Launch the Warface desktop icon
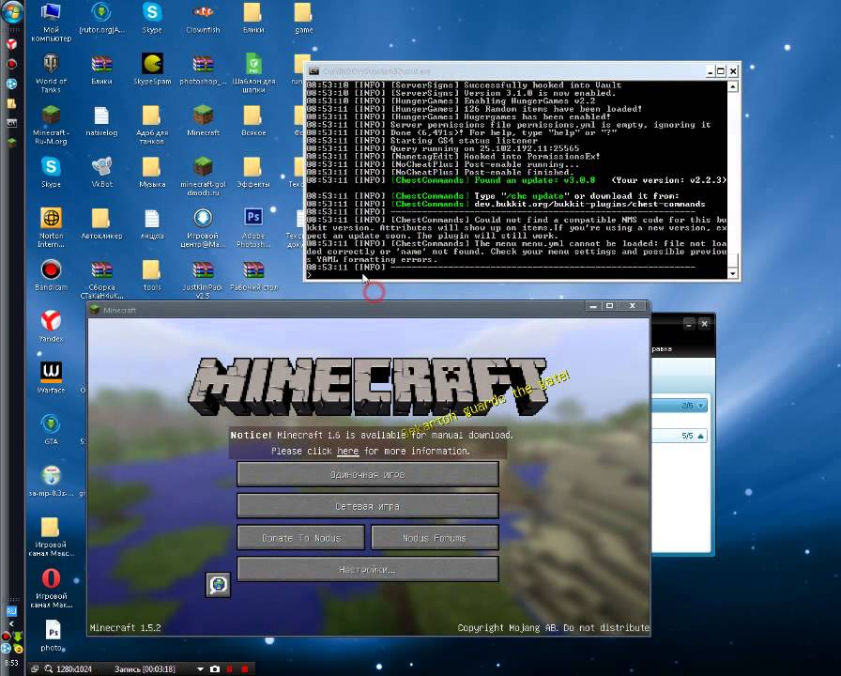Image resolution: width=841 pixels, height=676 pixels. [x=51, y=378]
